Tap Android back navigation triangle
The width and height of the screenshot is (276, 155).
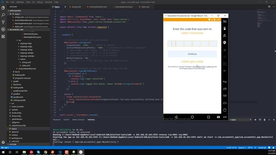[x=176, y=117]
